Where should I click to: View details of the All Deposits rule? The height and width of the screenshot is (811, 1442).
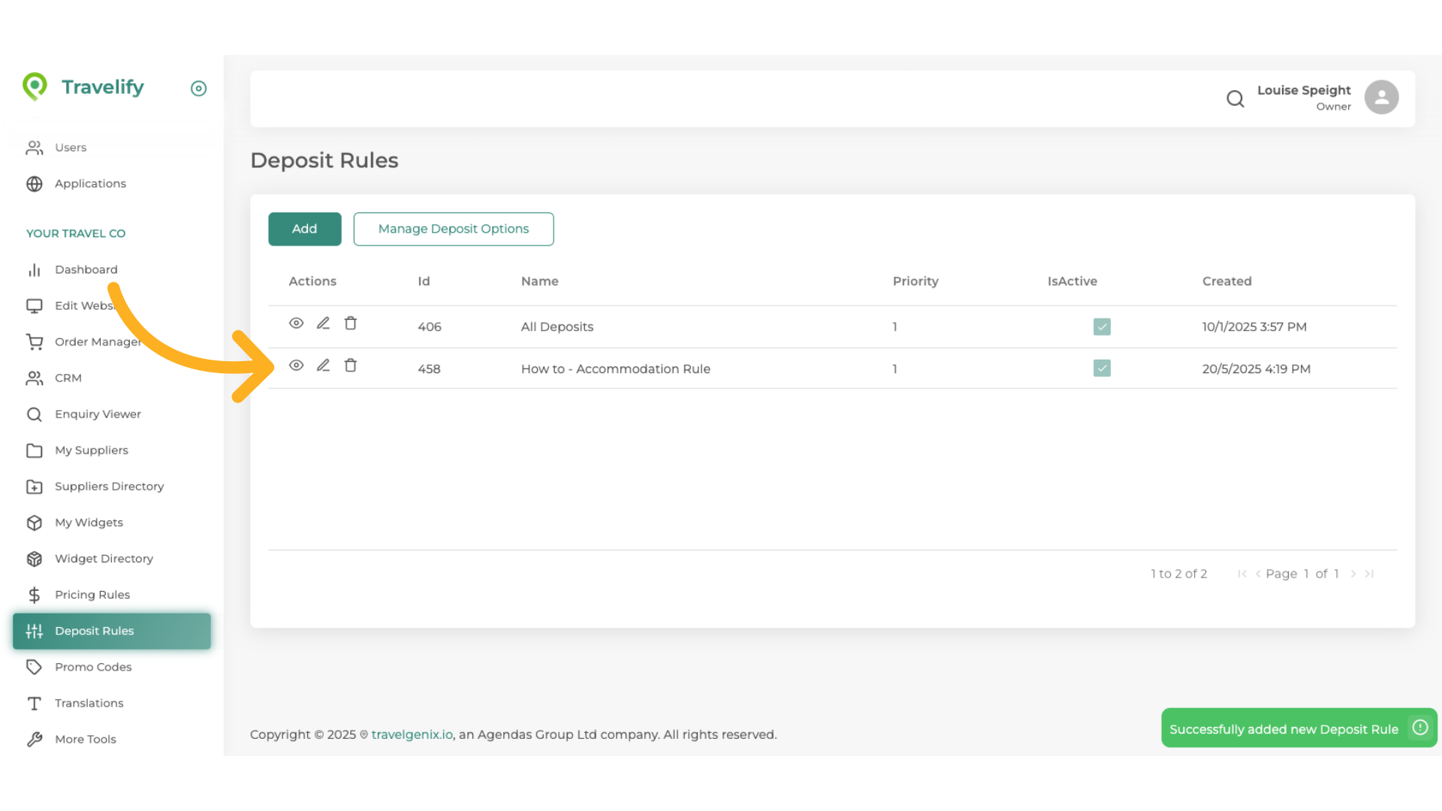coord(296,323)
